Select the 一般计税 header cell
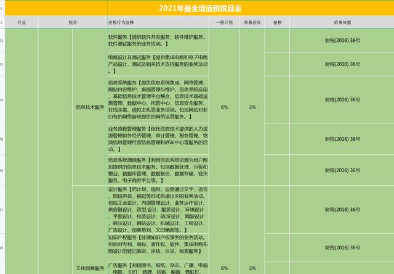Image resolution: width=394 pixels, height=274 pixels. click(224, 22)
